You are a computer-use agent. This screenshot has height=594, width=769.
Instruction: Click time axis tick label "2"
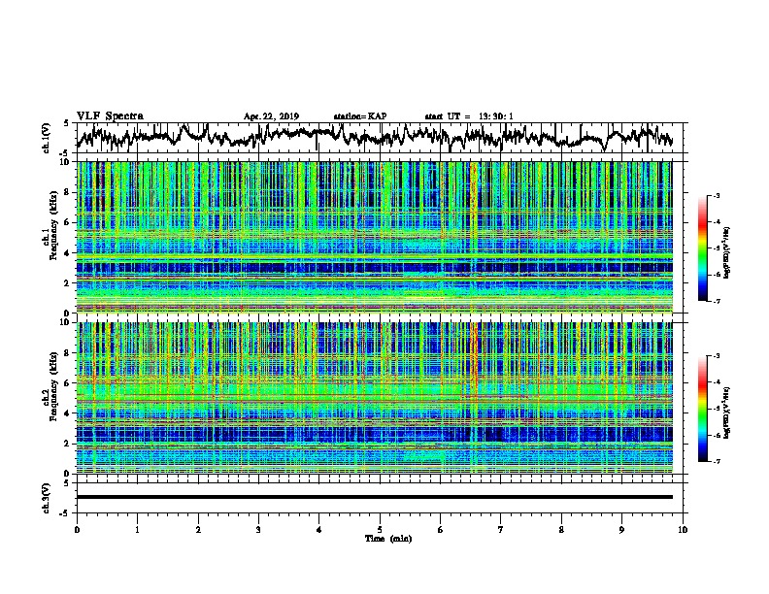(198, 530)
